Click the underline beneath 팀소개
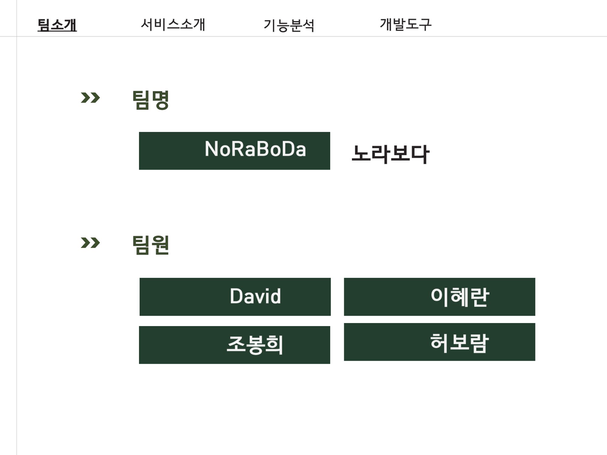 [57, 31]
